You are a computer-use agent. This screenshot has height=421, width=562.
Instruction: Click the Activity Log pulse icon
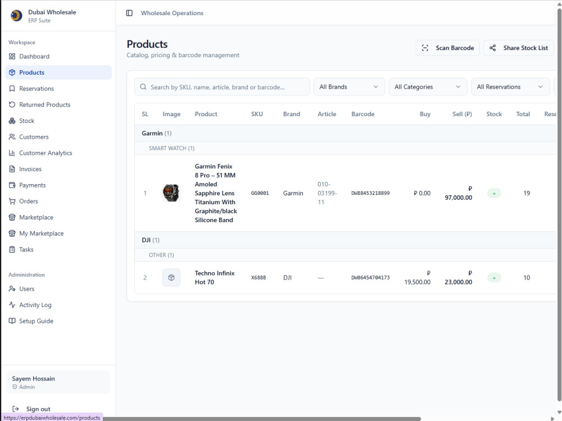point(12,305)
